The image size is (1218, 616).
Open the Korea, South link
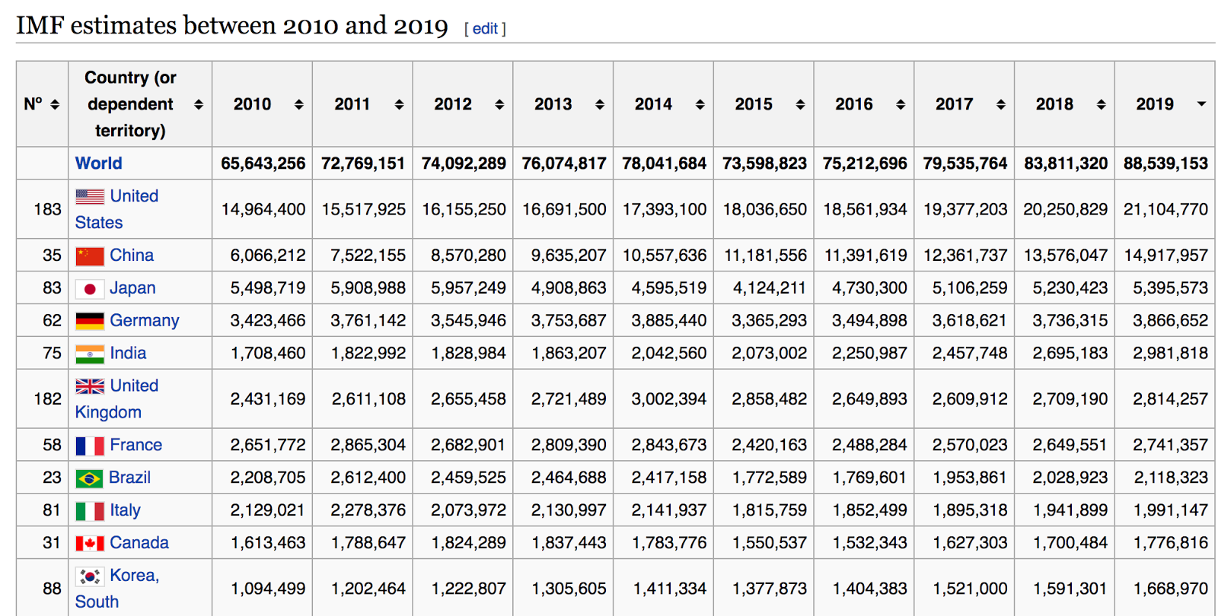coord(117,589)
